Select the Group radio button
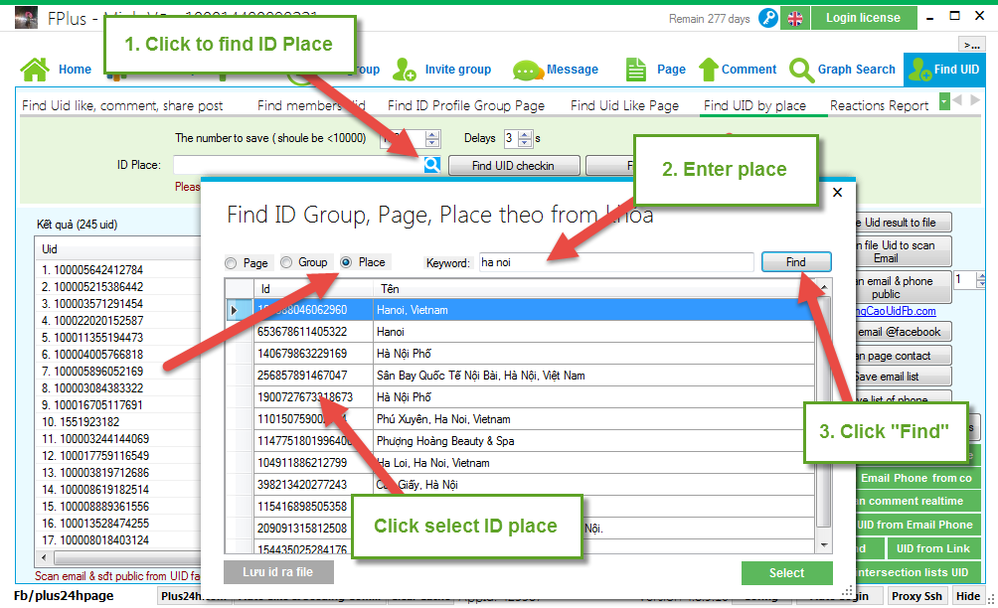 click(x=286, y=262)
